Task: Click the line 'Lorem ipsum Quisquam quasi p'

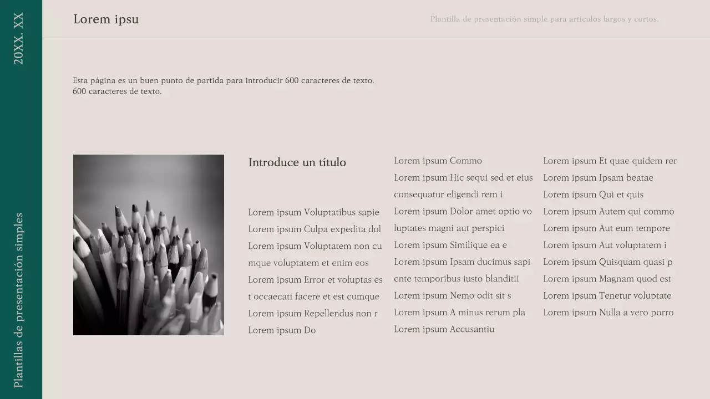Action: coord(607,262)
